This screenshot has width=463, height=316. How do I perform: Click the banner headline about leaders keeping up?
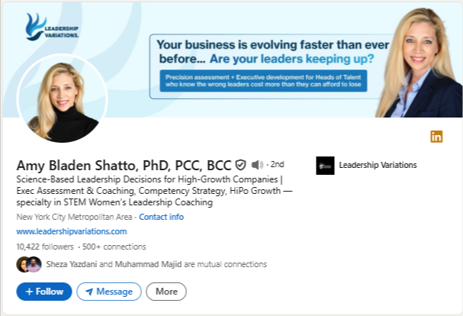click(265, 51)
